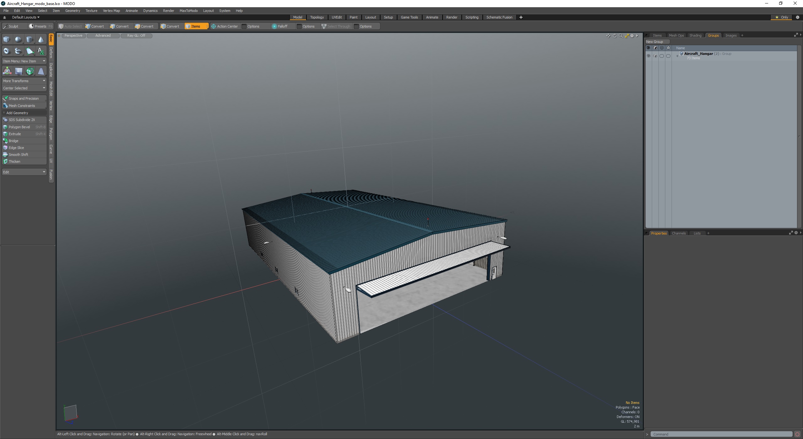Select the Bridge tool
This screenshot has height=439, width=803.
[13, 140]
